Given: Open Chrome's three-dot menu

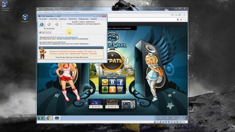Looking at the screenshot, I should tap(185, 19).
